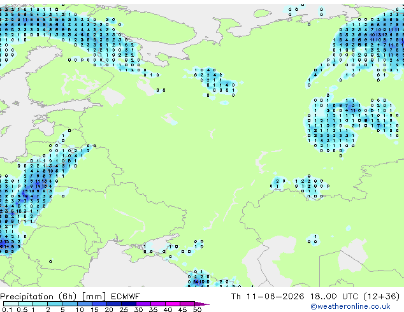This screenshot has width=404, height=312.
Task: Click the '25' legend scale label
Action: (x=124, y=309)
